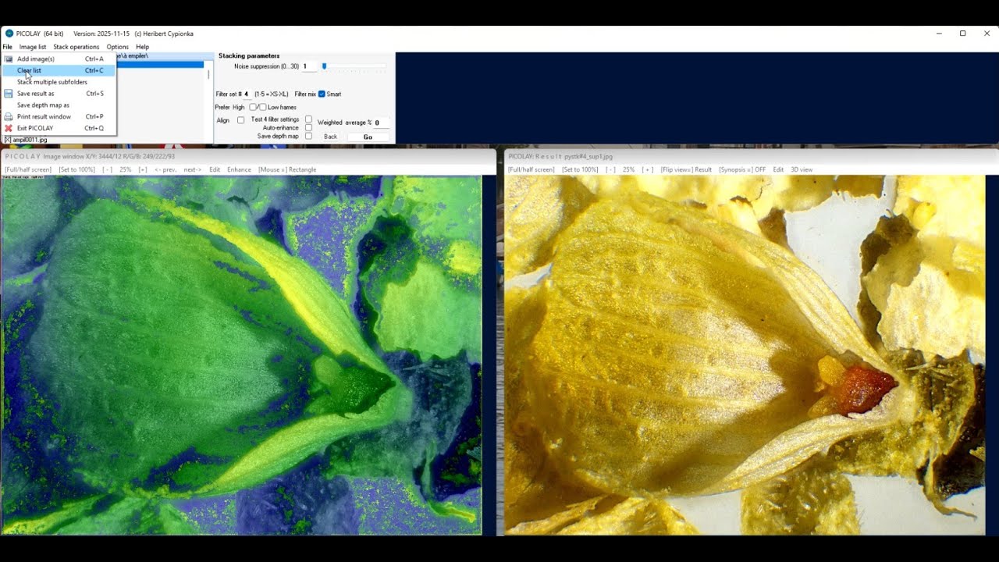Click the Print result window printer icon
The width and height of the screenshot is (999, 562).
pyautogui.click(x=8, y=116)
